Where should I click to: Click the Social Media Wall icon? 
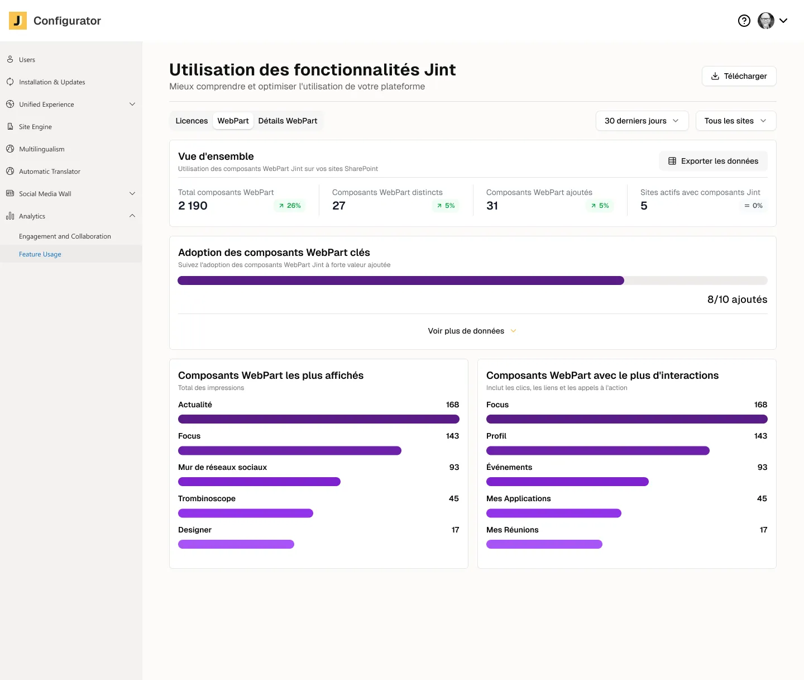point(10,193)
